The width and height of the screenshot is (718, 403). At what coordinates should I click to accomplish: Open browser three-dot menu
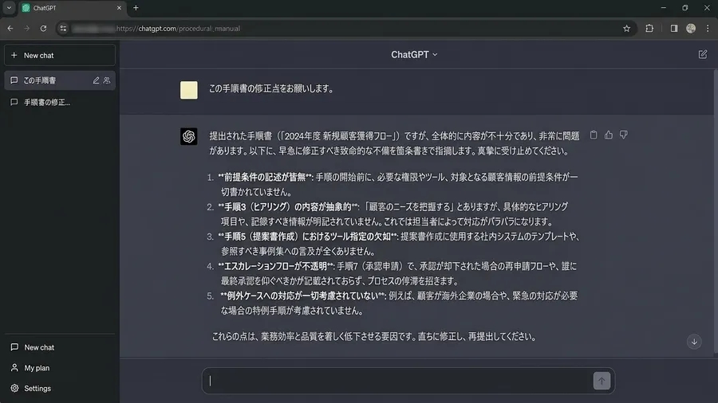(708, 29)
